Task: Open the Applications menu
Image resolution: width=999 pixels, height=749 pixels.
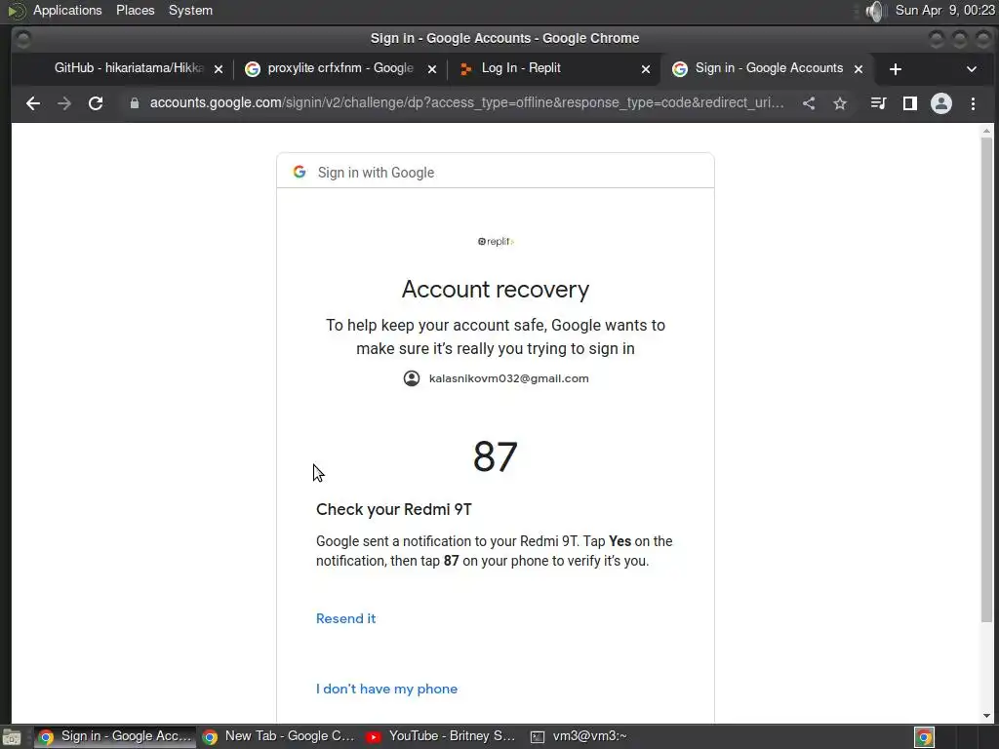Action: pos(67,10)
